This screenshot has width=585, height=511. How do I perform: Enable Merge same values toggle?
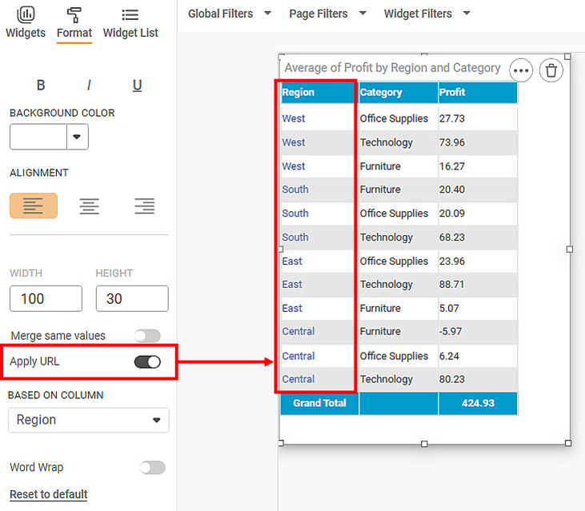(147, 336)
